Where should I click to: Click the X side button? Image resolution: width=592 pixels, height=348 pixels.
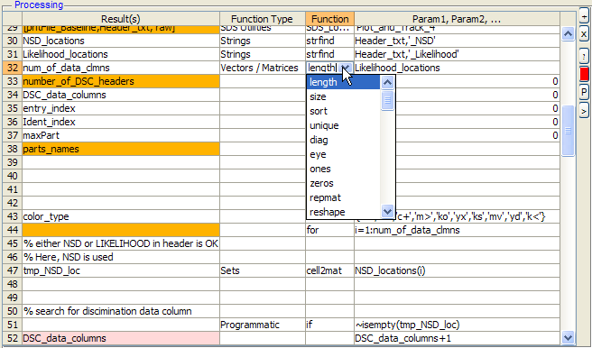pyautogui.click(x=584, y=34)
